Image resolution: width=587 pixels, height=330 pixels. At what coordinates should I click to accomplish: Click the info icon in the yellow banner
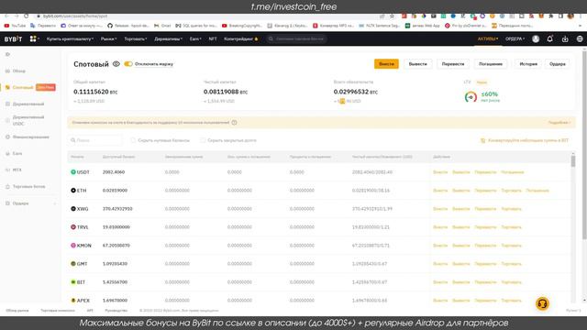pyautogui.click(x=234, y=123)
